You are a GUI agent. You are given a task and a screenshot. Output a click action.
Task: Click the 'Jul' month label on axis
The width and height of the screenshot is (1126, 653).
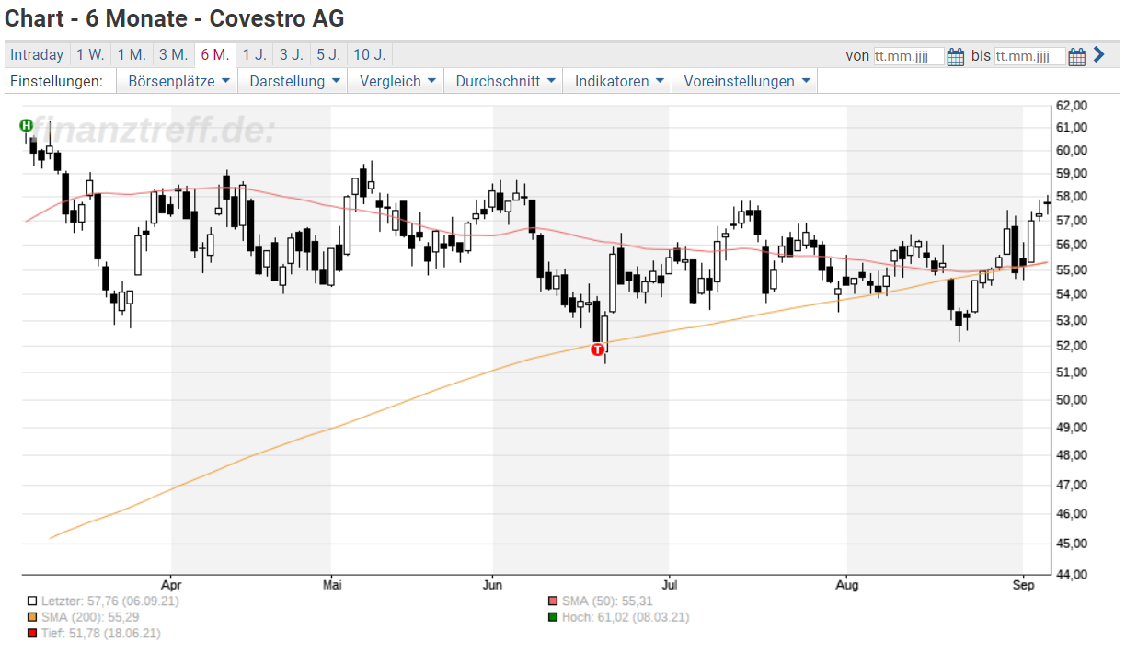670,583
